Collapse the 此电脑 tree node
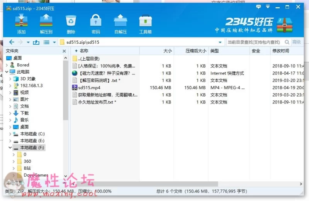This screenshot has width=309, height=201. coord(7,72)
